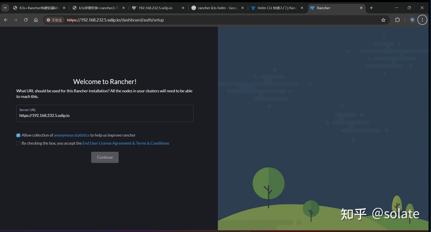Switch to the K3s+Rancher构建轻量k8s tab
Image resolution: width=431 pixels, height=232 pixels.
(x=39, y=8)
